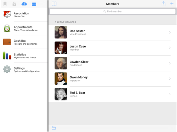Click Ted E. Bear's black-and-white photo
Screen dimensions: 177x132
click(61, 94)
